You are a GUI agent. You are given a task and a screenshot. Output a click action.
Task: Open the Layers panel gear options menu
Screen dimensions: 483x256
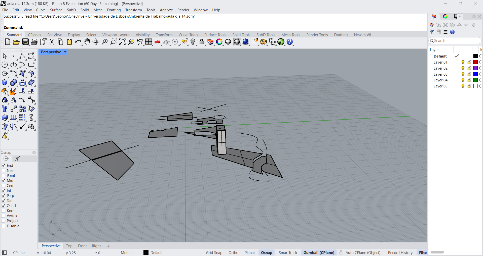[474, 17]
